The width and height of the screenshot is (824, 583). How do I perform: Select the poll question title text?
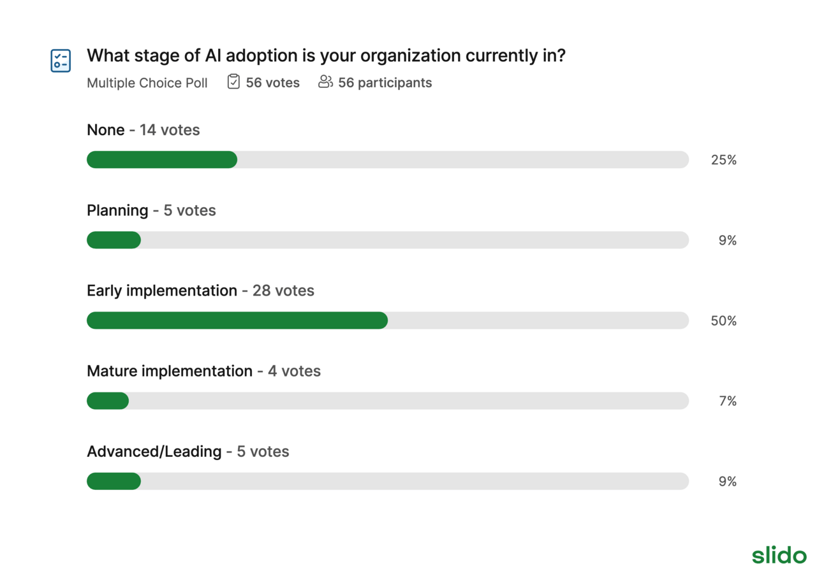click(x=326, y=56)
